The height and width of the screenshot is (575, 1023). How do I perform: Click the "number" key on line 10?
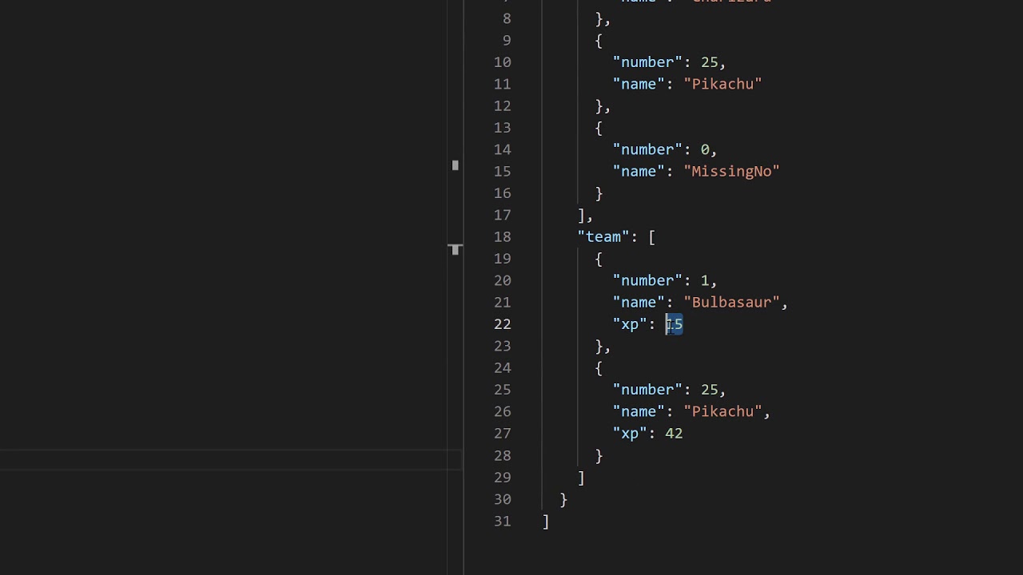point(647,62)
